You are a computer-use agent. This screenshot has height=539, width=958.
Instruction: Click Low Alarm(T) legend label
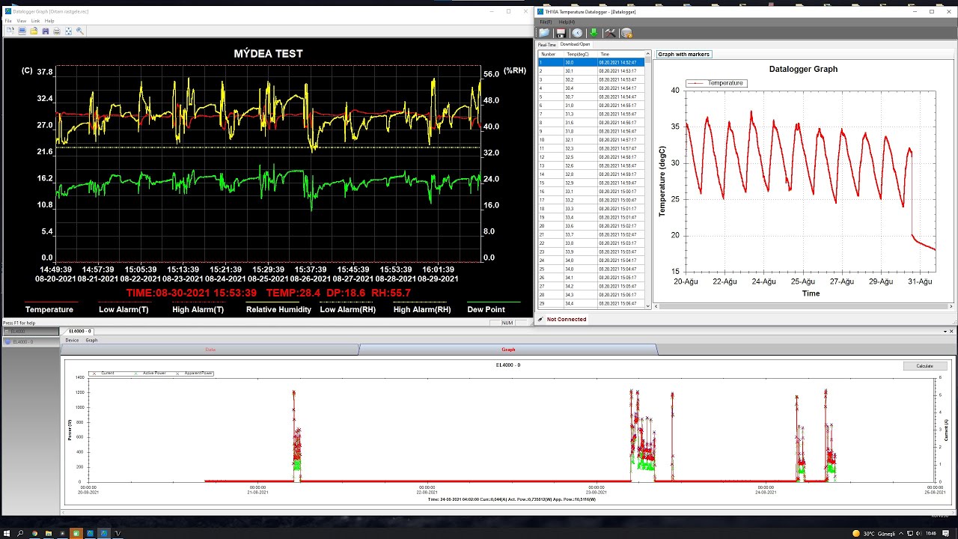[123, 309]
